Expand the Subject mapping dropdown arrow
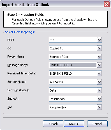111x130 pixels. [99, 99]
